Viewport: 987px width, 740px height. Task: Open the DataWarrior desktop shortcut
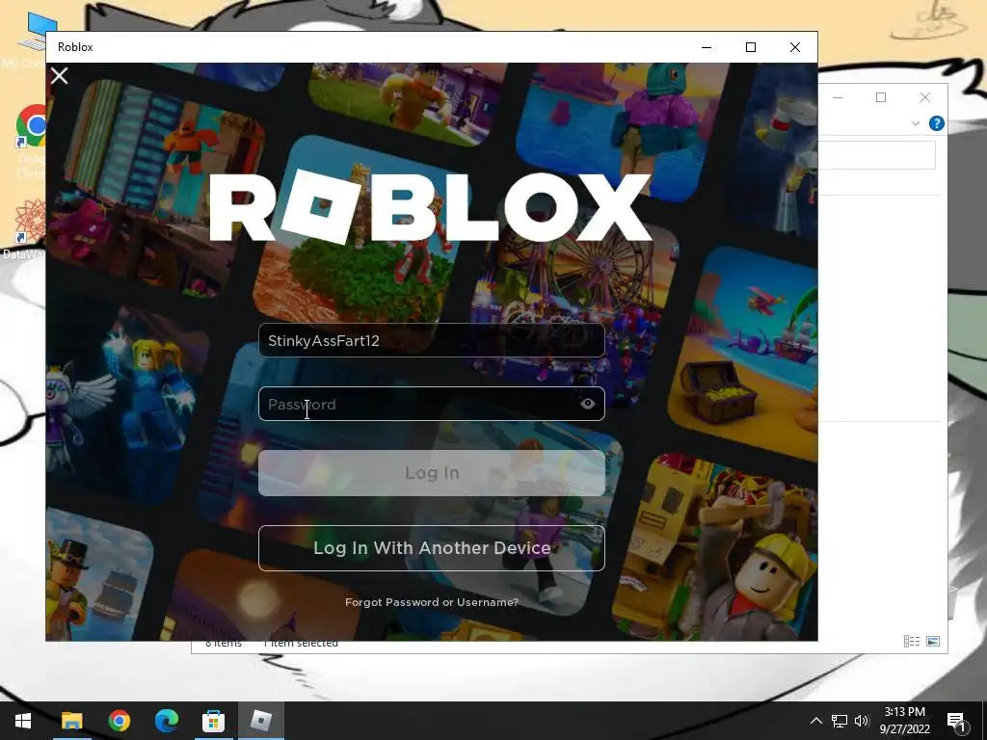[x=24, y=229]
